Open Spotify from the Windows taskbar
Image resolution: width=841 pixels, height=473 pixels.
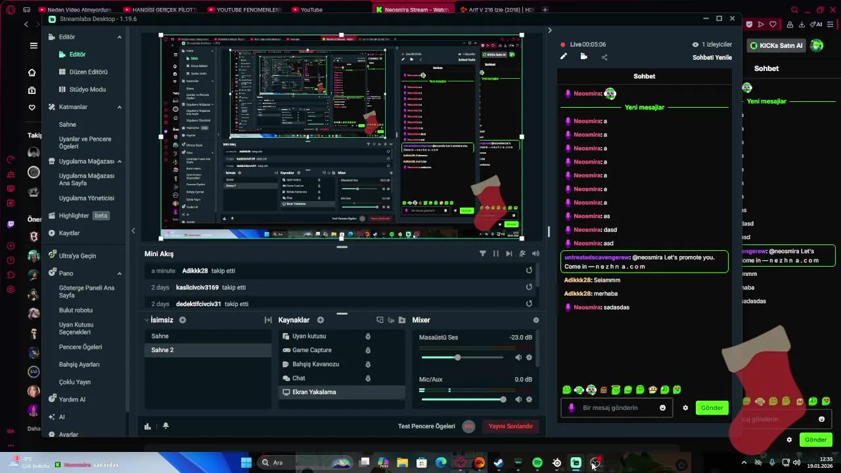click(x=537, y=462)
